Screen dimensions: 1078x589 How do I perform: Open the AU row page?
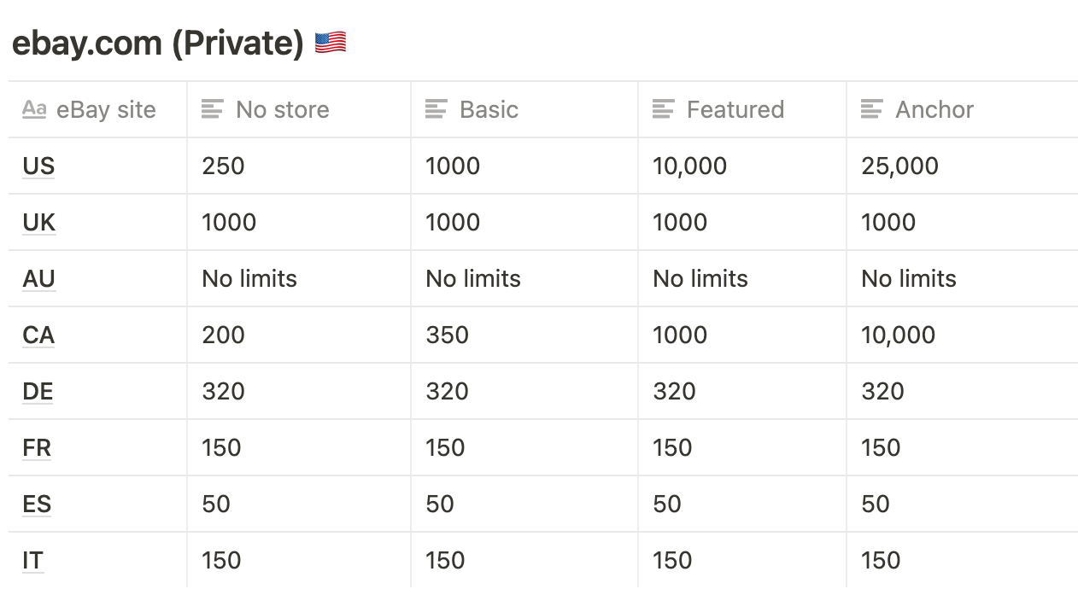[x=39, y=278]
